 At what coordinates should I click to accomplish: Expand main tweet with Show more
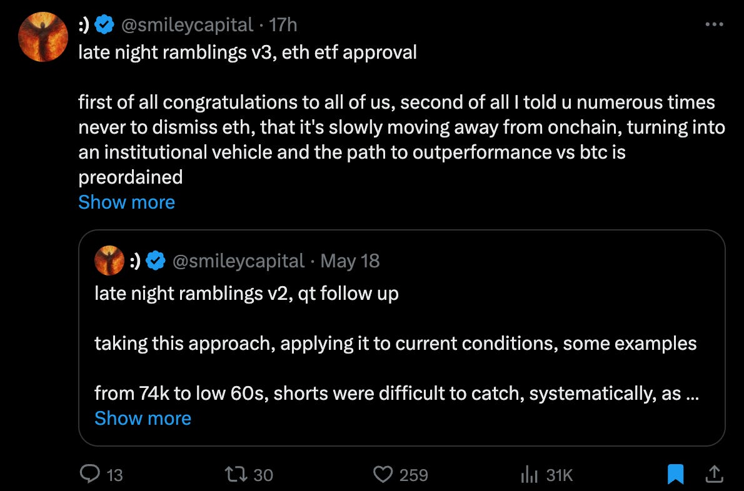coord(127,202)
